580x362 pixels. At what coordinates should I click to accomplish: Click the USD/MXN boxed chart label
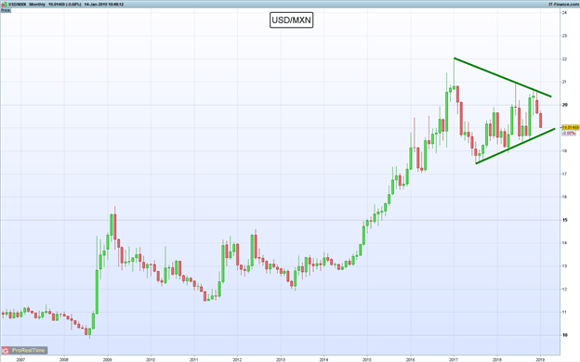click(292, 19)
